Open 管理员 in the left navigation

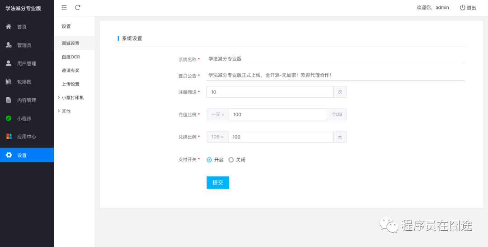pos(27,45)
